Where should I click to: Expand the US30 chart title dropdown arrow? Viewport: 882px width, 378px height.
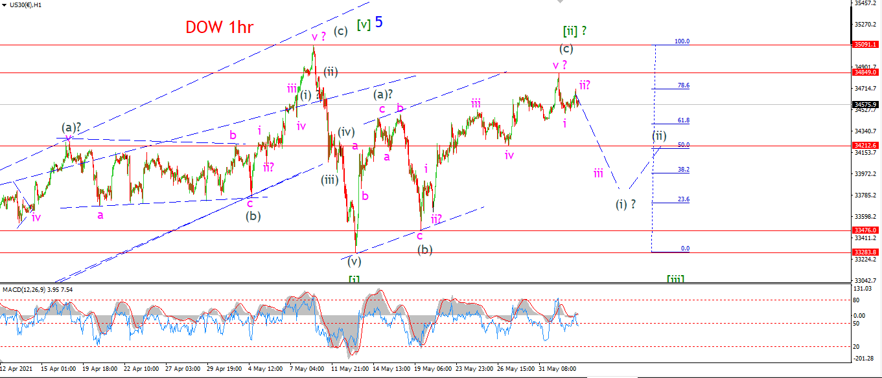3,5
